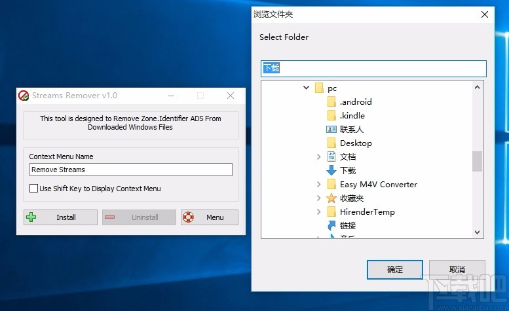The image size is (509, 311).
Task: Click the HirenderTemp folder icon
Action: click(x=331, y=211)
